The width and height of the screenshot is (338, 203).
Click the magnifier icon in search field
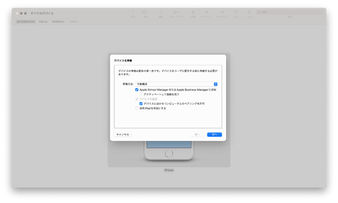(259, 12)
